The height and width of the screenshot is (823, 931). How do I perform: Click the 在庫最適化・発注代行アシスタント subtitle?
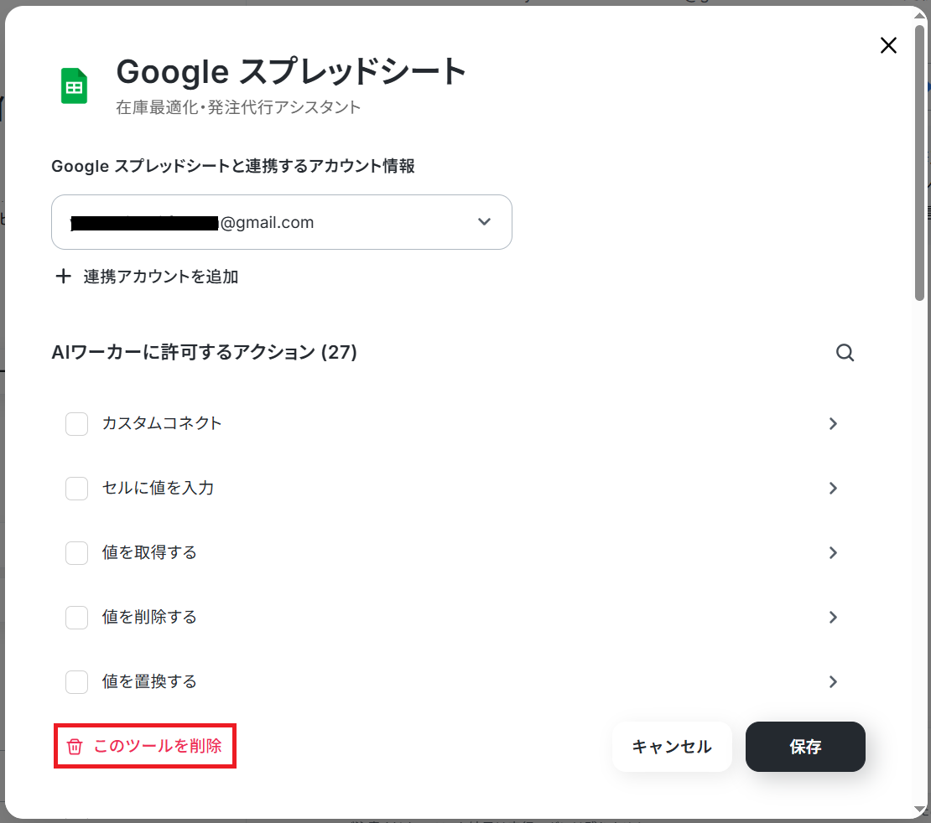tap(238, 107)
